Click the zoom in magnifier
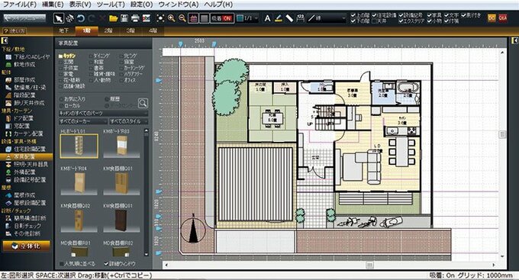The height and width of the screenshot is (280, 519). (x=171, y=18)
